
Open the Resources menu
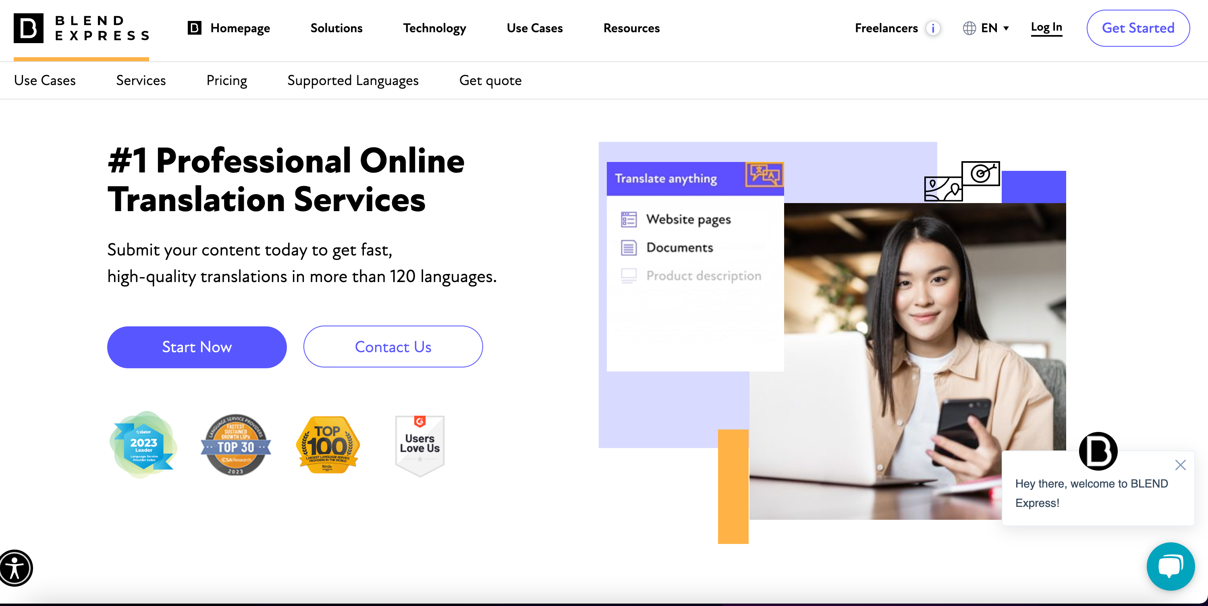[631, 28]
